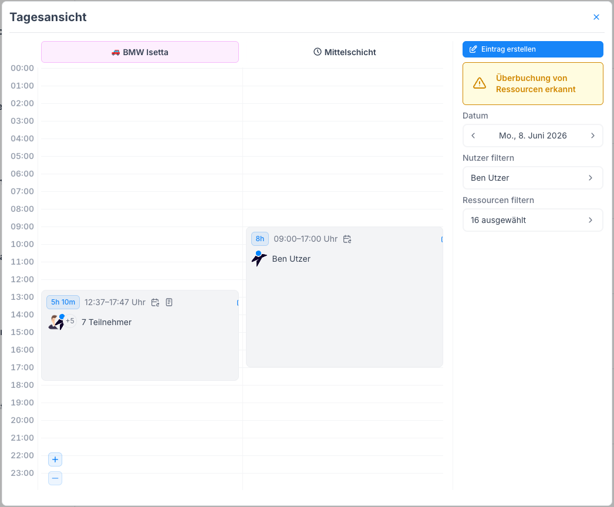
Task: Click the participant avatars in the Isetta booking
Action: [x=56, y=322]
